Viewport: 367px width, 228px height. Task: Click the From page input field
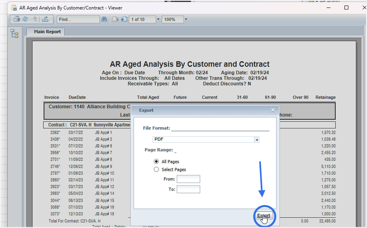[x=188, y=179]
